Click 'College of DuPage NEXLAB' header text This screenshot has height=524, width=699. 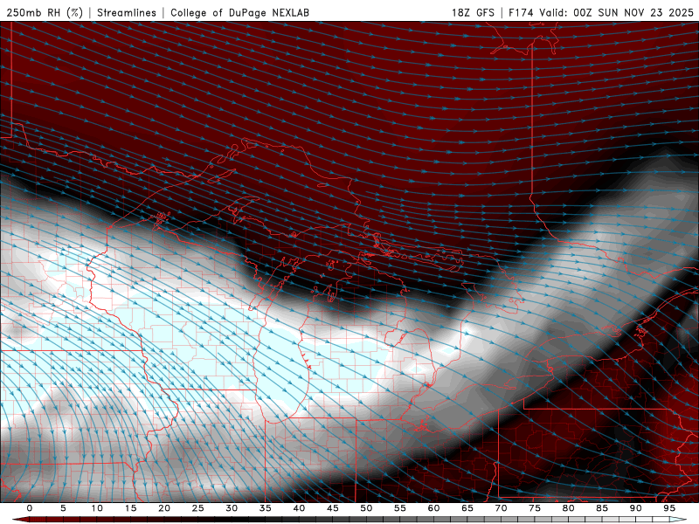(239, 12)
